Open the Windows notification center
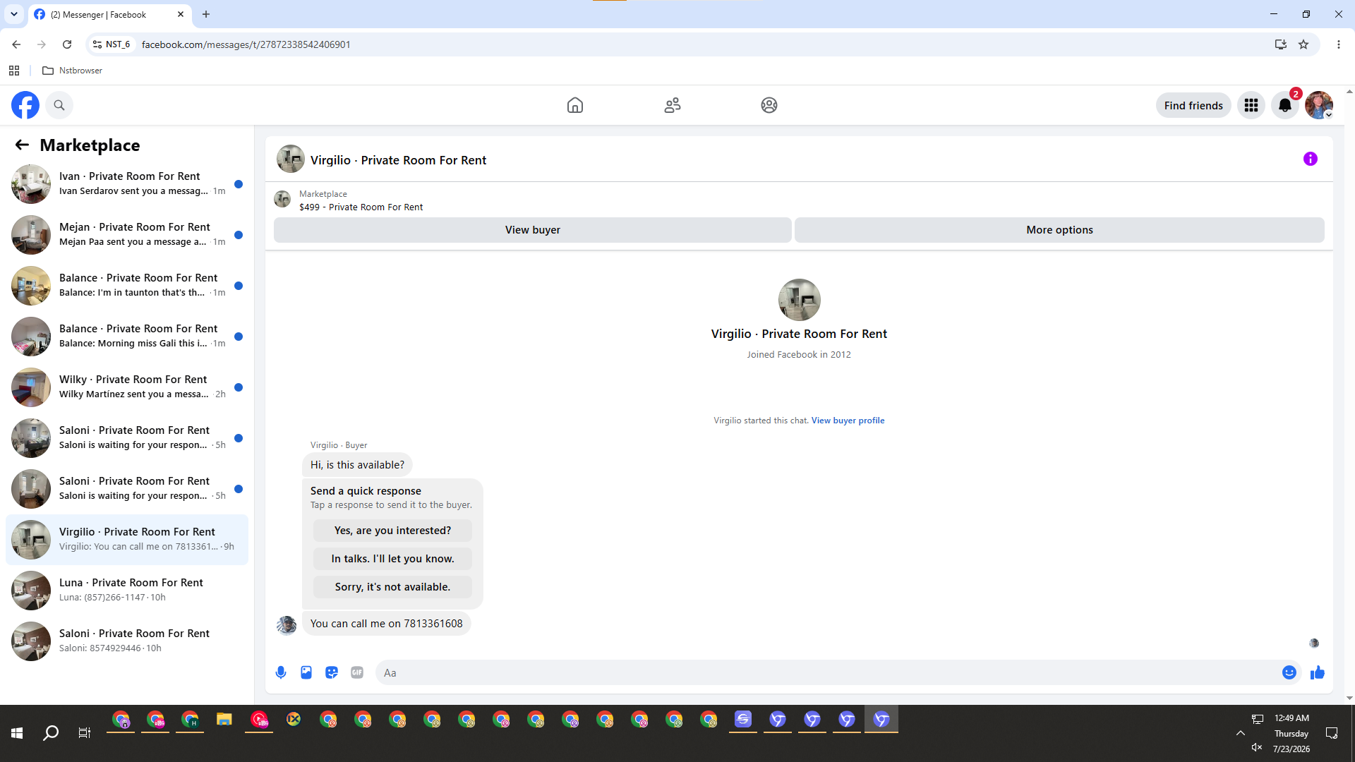1355x762 pixels. [1332, 733]
